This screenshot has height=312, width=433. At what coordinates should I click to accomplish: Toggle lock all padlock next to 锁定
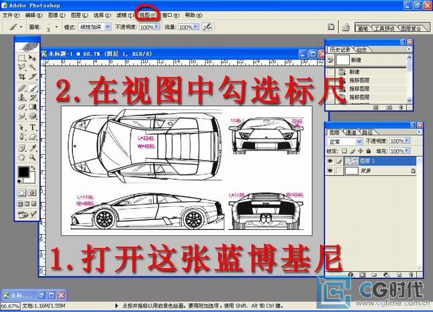coord(368,151)
